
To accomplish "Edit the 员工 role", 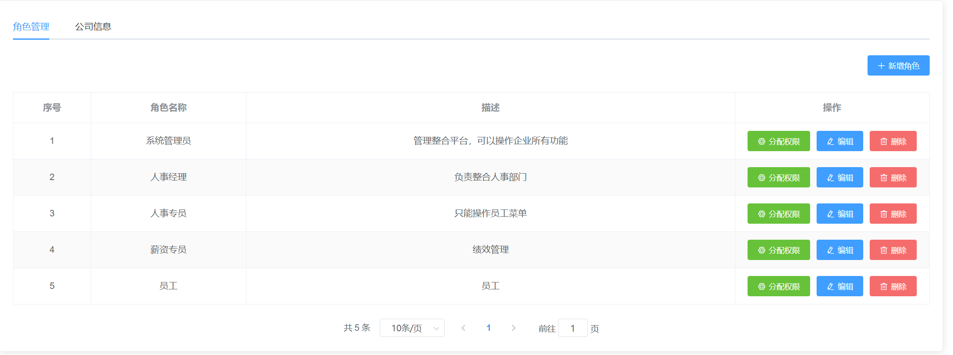I will tap(839, 286).
